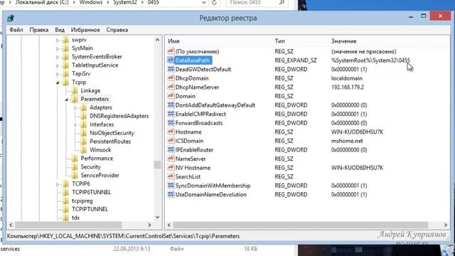Click values pane horizontal scroll right arrow
The height and width of the screenshot is (256, 455).
click(446, 225)
